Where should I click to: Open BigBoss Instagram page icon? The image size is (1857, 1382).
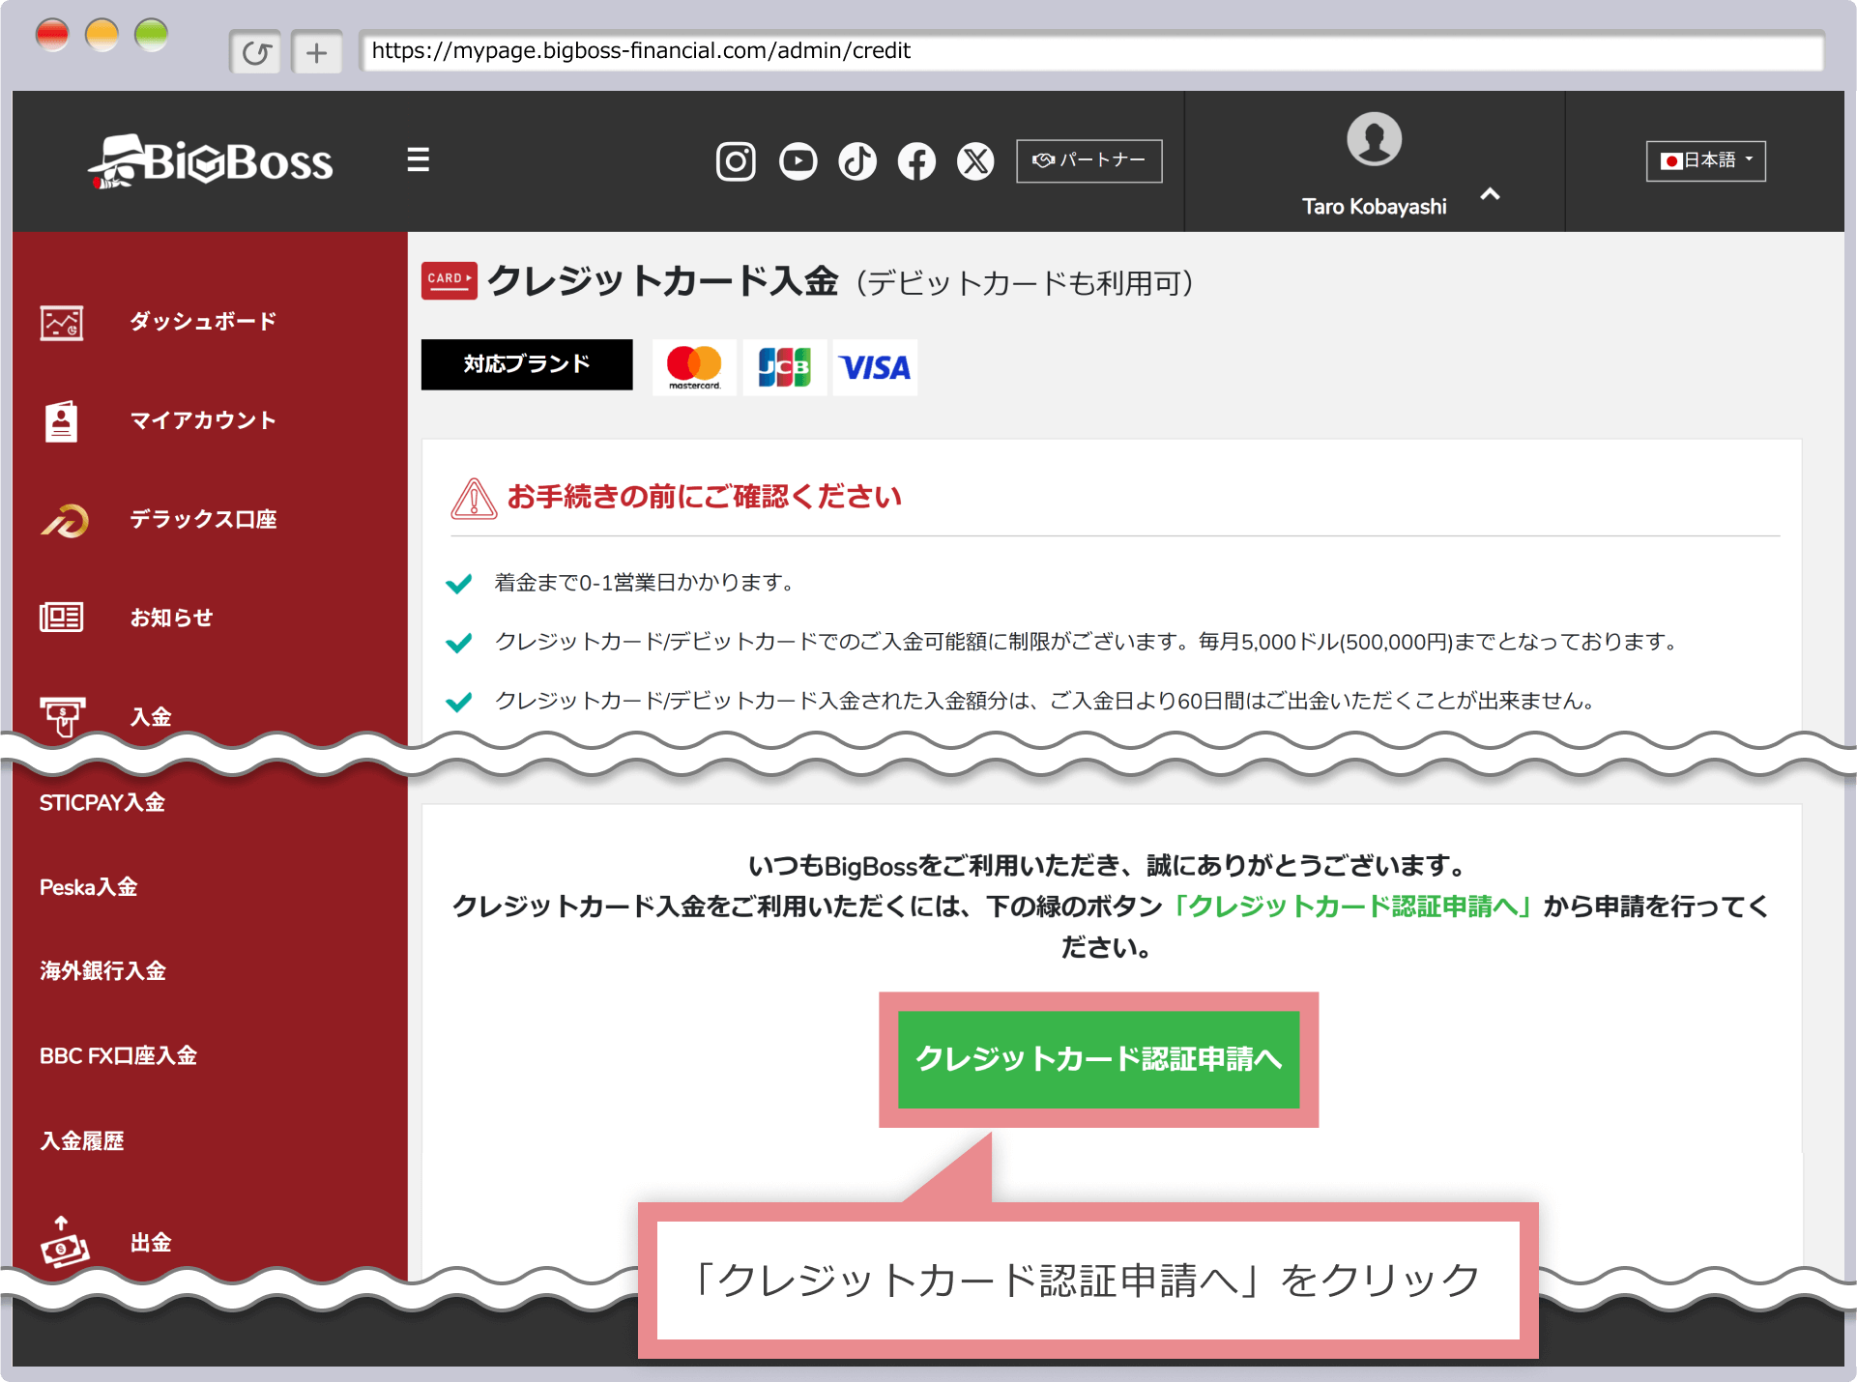[x=735, y=161]
